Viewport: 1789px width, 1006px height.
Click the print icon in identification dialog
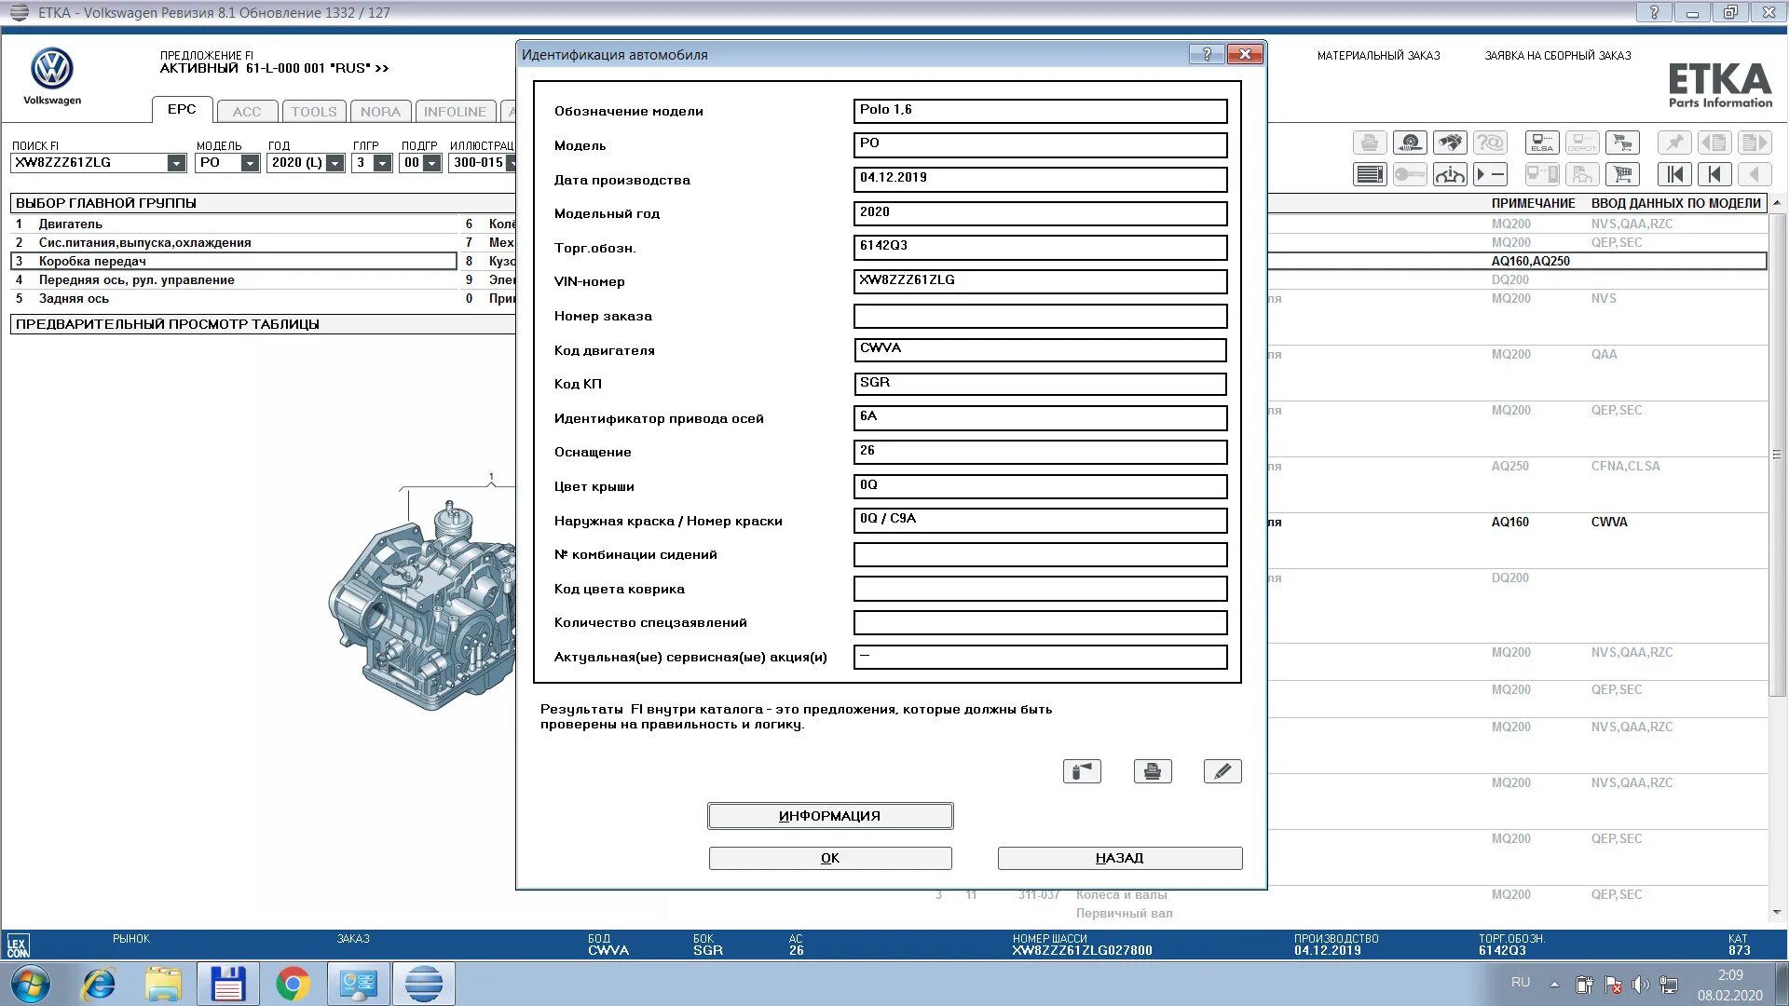coord(1153,771)
